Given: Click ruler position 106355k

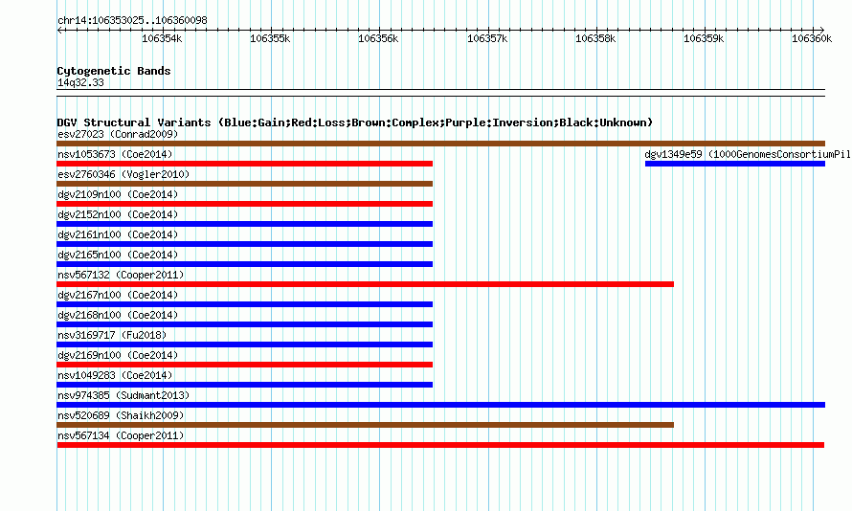Looking at the screenshot, I should pos(270,38).
